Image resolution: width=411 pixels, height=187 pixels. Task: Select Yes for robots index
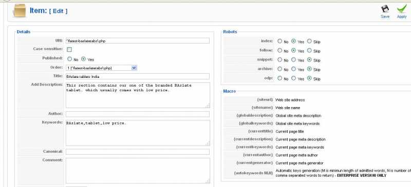(x=293, y=41)
